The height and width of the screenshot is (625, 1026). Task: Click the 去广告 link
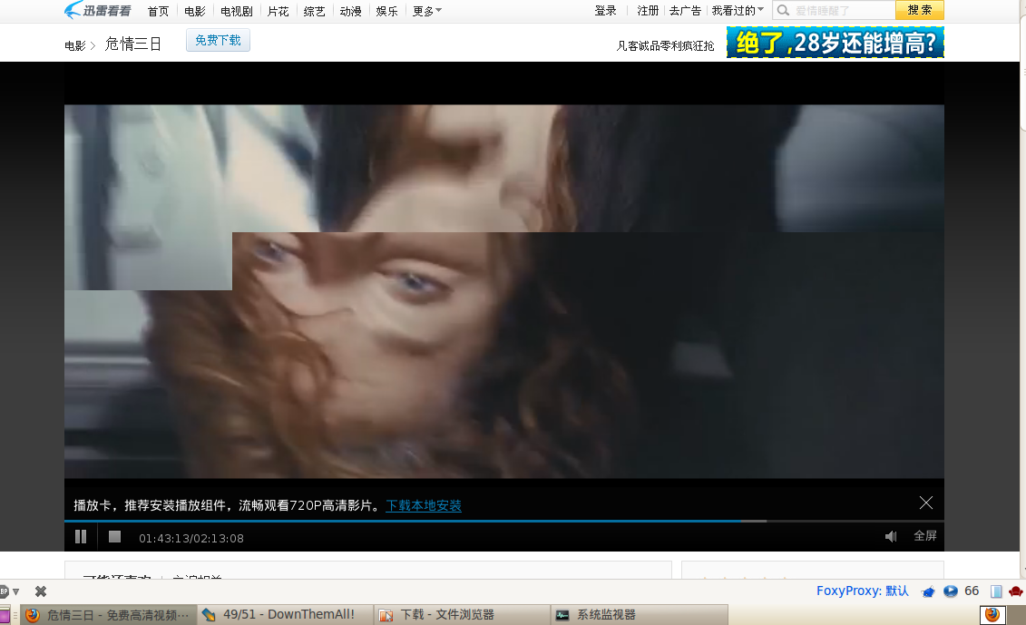685,11
